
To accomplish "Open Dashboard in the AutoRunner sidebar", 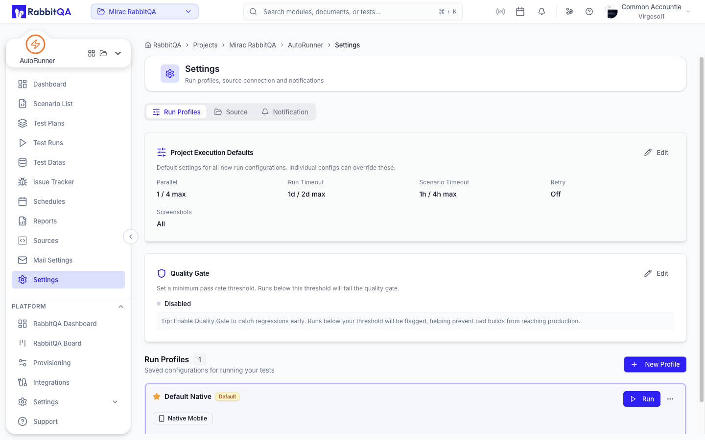I will coord(68,84).
